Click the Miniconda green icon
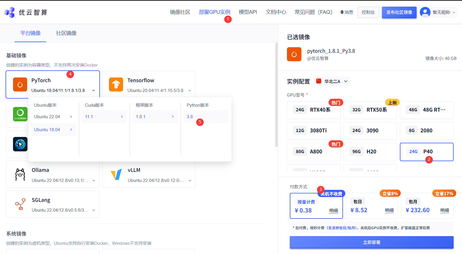Image resolution: width=462 pixels, height=254 pixels. tap(20, 114)
